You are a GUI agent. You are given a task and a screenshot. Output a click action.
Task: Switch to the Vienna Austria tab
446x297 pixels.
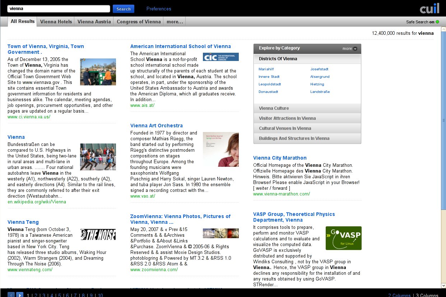pyautogui.click(x=94, y=22)
